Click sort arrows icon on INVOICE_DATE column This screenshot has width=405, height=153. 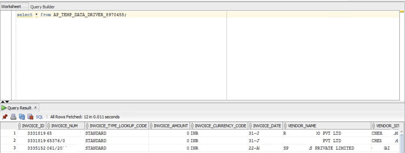(250, 126)
